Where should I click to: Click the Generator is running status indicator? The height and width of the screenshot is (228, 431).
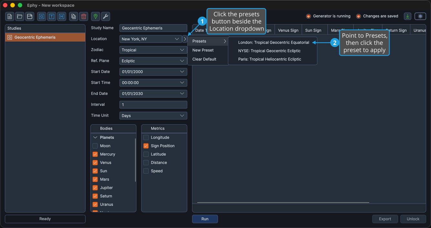328,16
